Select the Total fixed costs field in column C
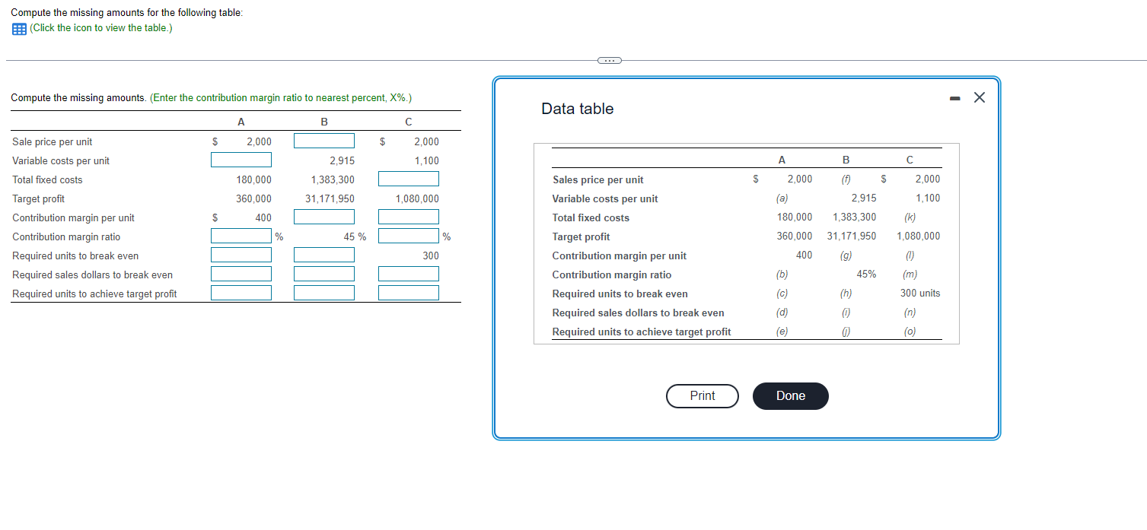Viewport: 1147px width, 530px height. 408,178
